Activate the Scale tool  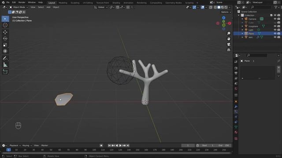(x=5, y=45)
